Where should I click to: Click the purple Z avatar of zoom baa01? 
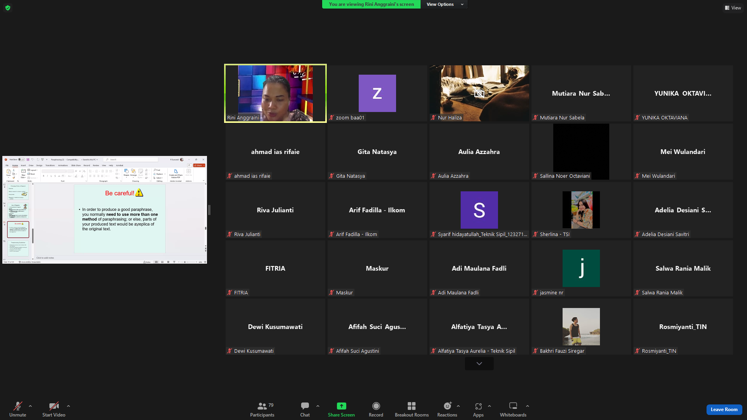click(x=377, y=93)
